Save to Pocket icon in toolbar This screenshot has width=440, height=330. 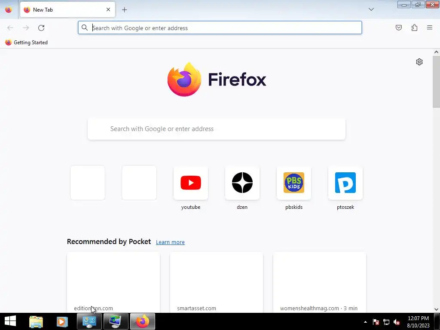click(x=398, y=27)
